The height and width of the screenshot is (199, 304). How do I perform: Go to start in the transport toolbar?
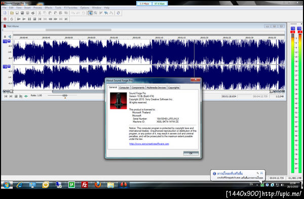coord(40,19)
